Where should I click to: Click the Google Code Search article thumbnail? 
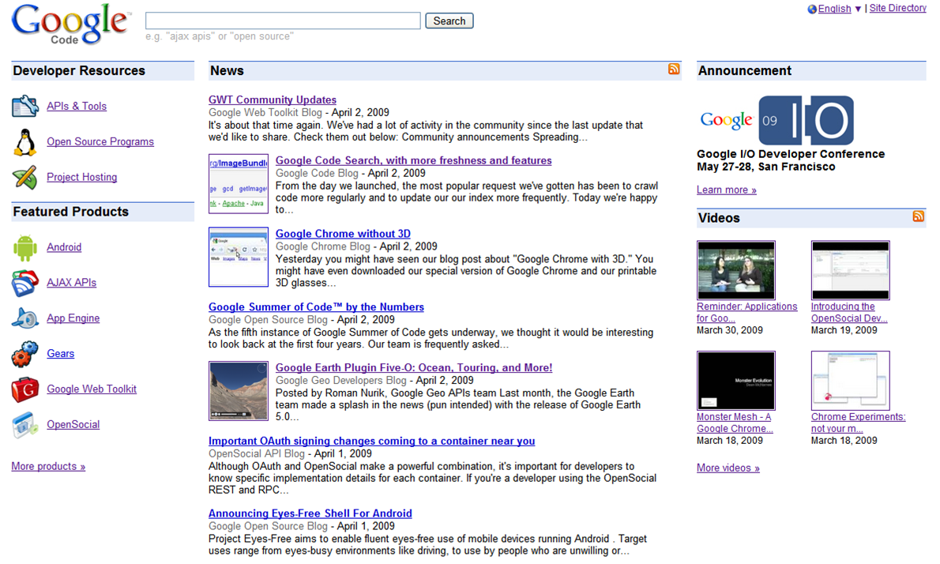238,183
